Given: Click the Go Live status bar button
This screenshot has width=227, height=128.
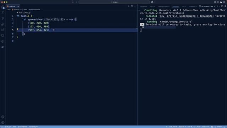Looking at the screenshot, I should pos(206,127).
